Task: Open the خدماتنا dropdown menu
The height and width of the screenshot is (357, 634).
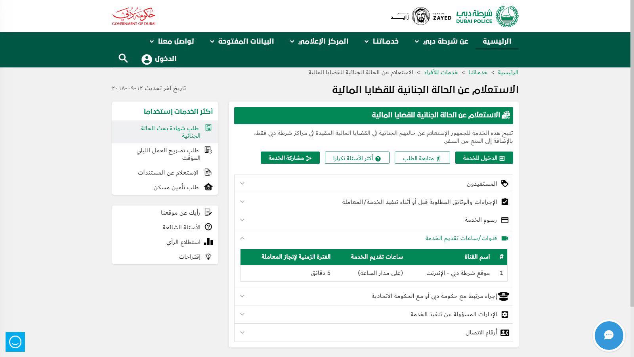Action: tap(381, 41)
